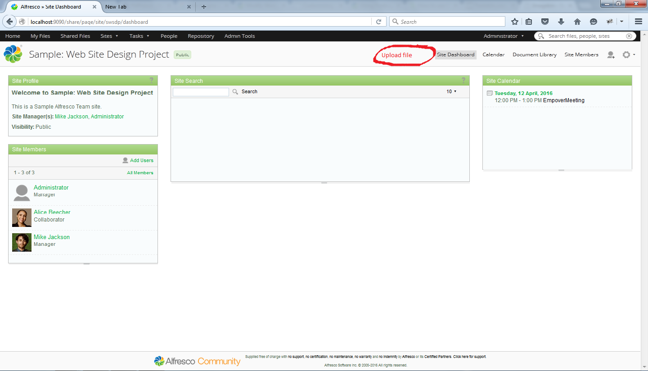Image resolution: width=648 pixels, height=371 pixels.
Task: Open the Calendar site page
Action: point(493,54)
